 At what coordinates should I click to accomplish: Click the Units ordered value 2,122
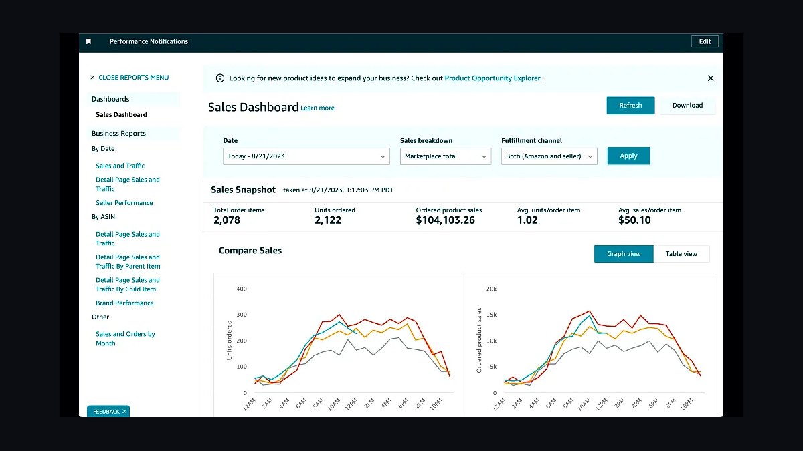click(x=328, y=220)
